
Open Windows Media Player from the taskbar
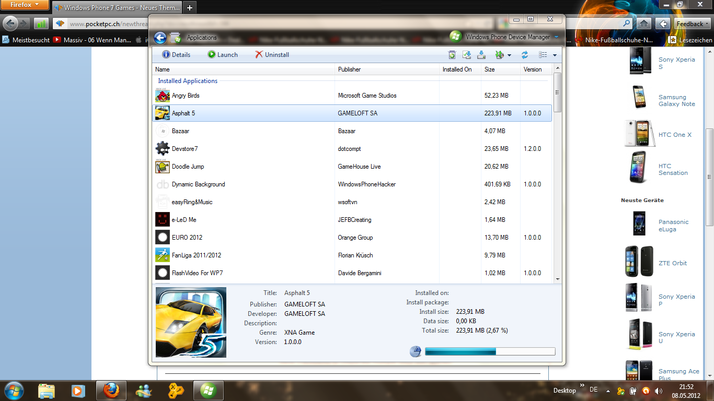coord(78,391)
